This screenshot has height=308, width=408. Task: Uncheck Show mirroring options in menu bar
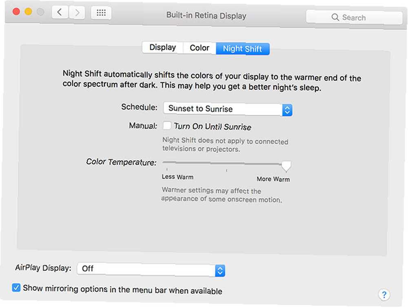pos(16,288)
